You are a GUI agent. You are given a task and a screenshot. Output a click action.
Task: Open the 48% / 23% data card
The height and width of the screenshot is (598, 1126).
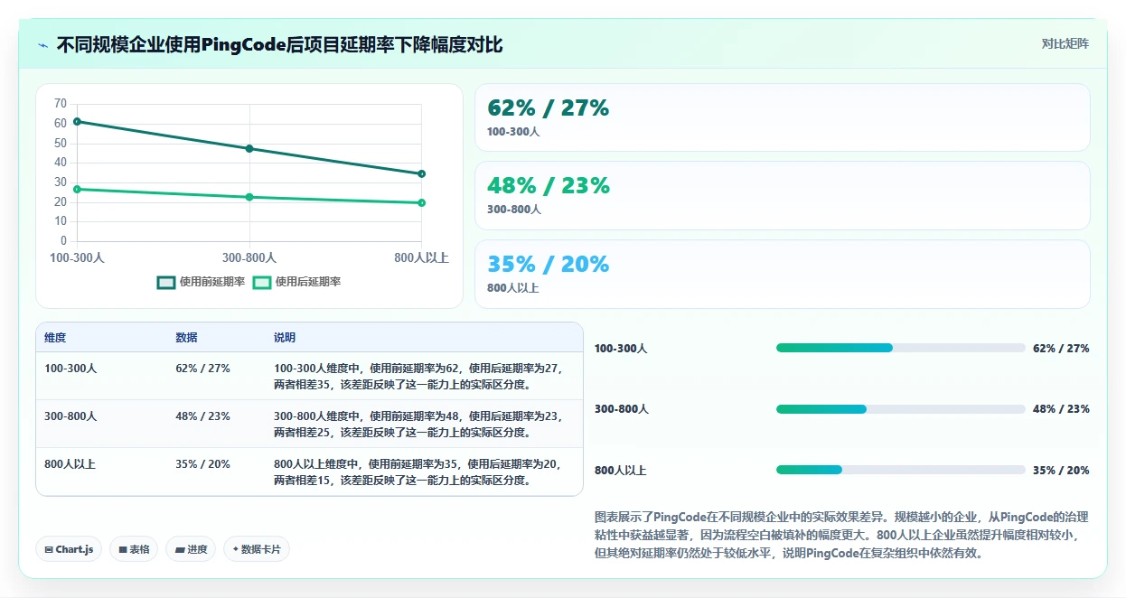click(x=782, y=195)
